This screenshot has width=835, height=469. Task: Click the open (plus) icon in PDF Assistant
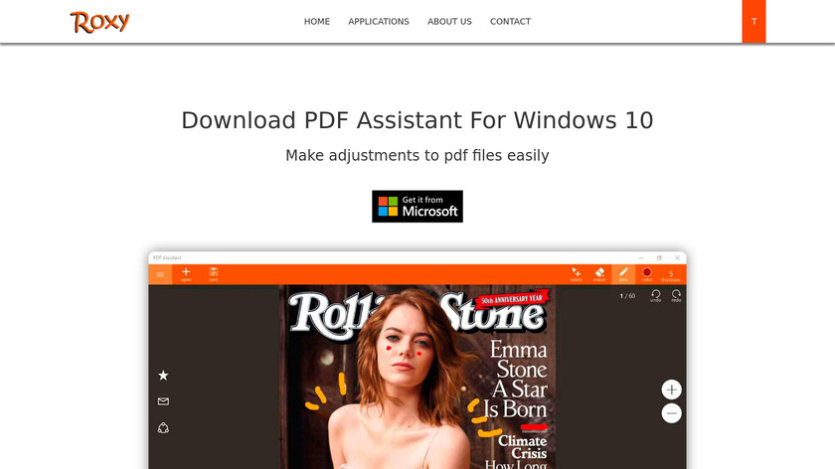coord(186,274)
